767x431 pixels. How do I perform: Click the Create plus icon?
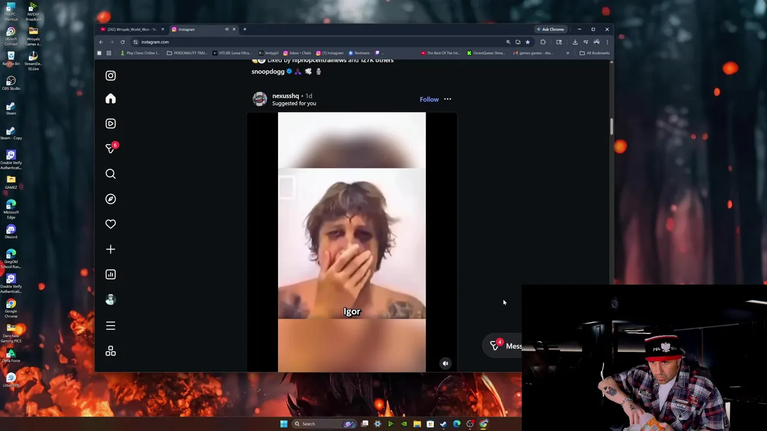pos(110,249)
